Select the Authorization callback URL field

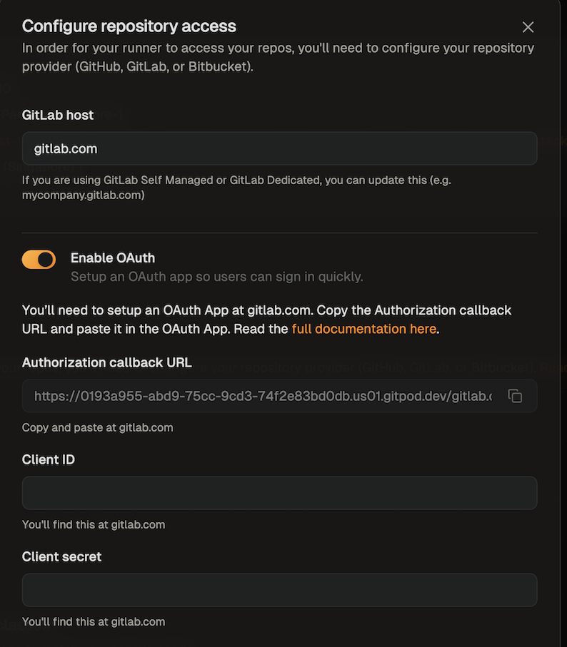coord(263,396)
